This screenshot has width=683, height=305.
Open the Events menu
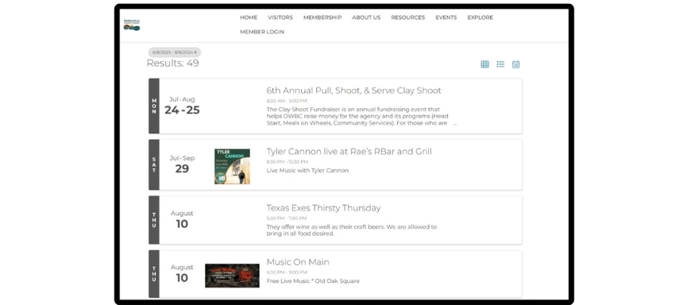tap(446, 17)
